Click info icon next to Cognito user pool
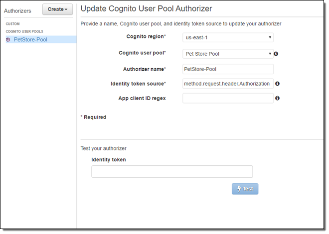 coord(276,53)
